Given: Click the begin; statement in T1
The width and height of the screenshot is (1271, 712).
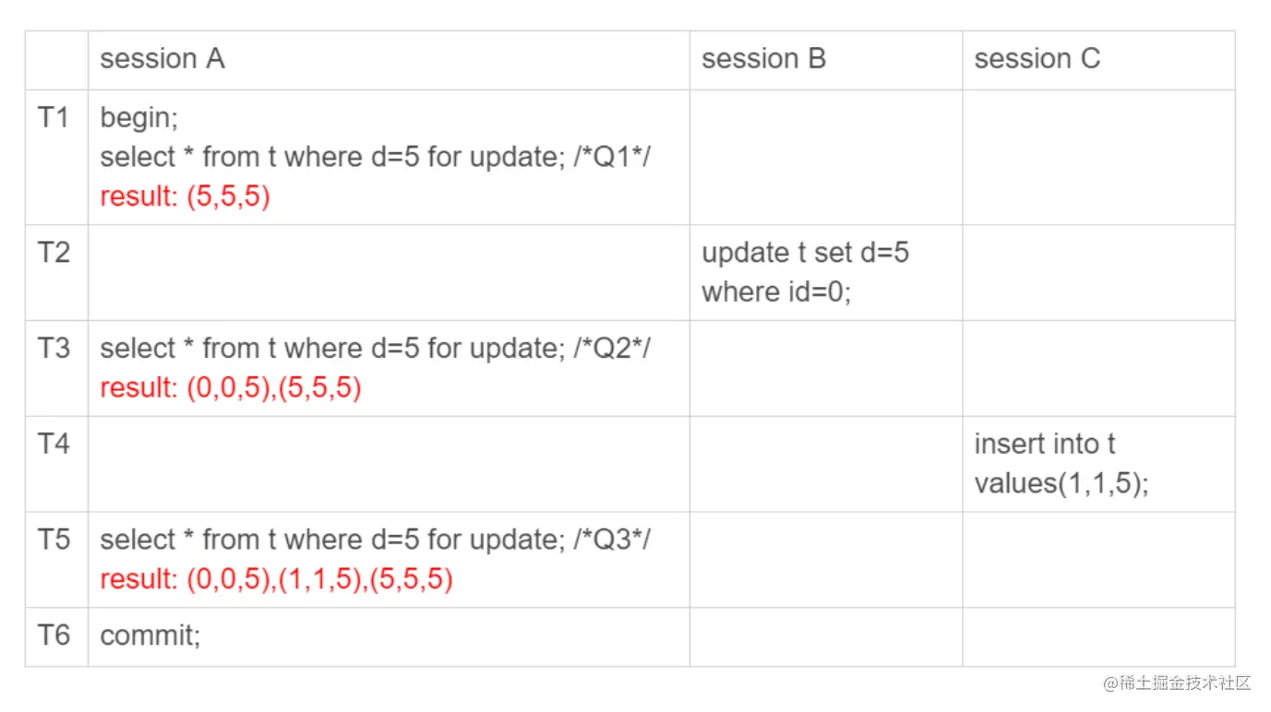Looking at the screenshot, I should click(138, 118).
